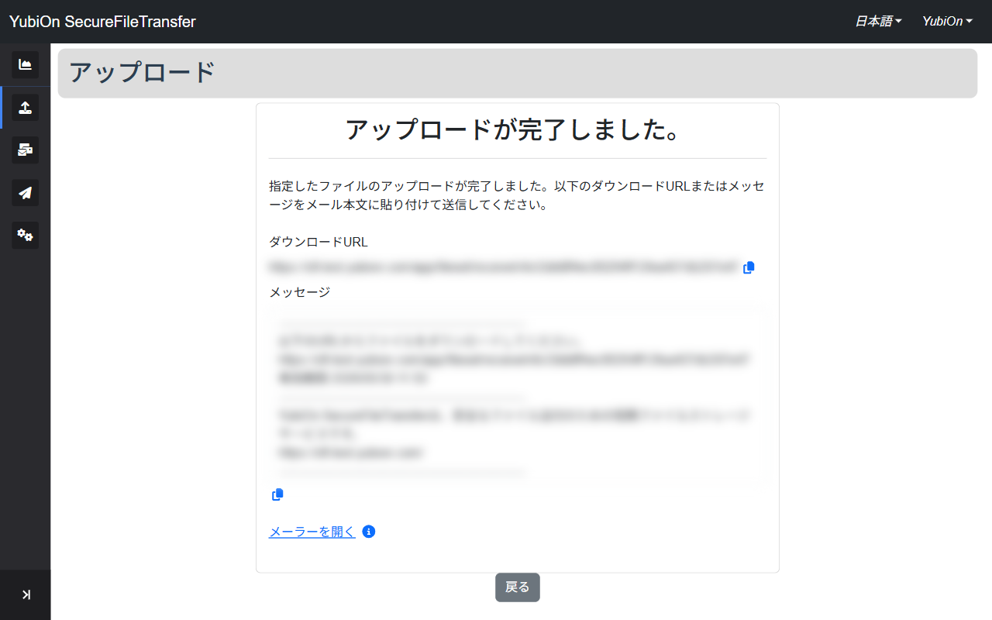Click the アップロード page title
Image resolution: width=992 pixels, height=620 pixels.
pos(142,73)
